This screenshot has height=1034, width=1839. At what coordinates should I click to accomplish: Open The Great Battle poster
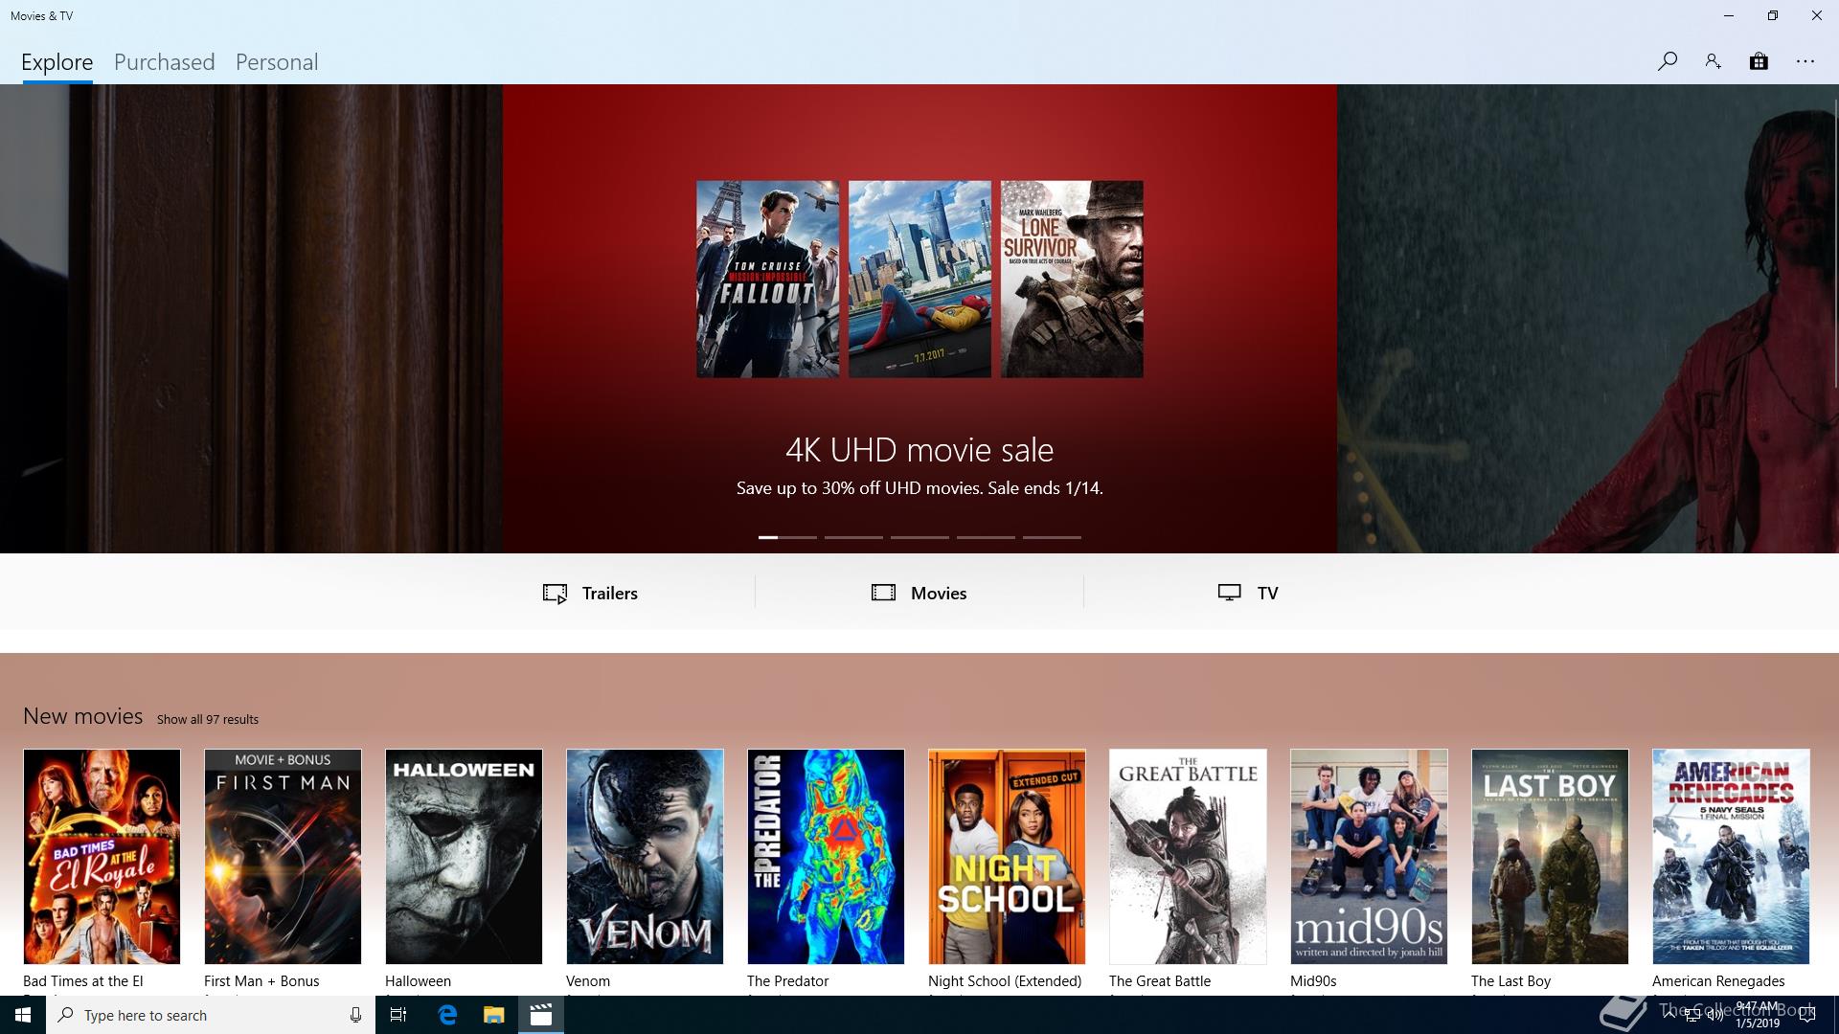(1188, 857)
